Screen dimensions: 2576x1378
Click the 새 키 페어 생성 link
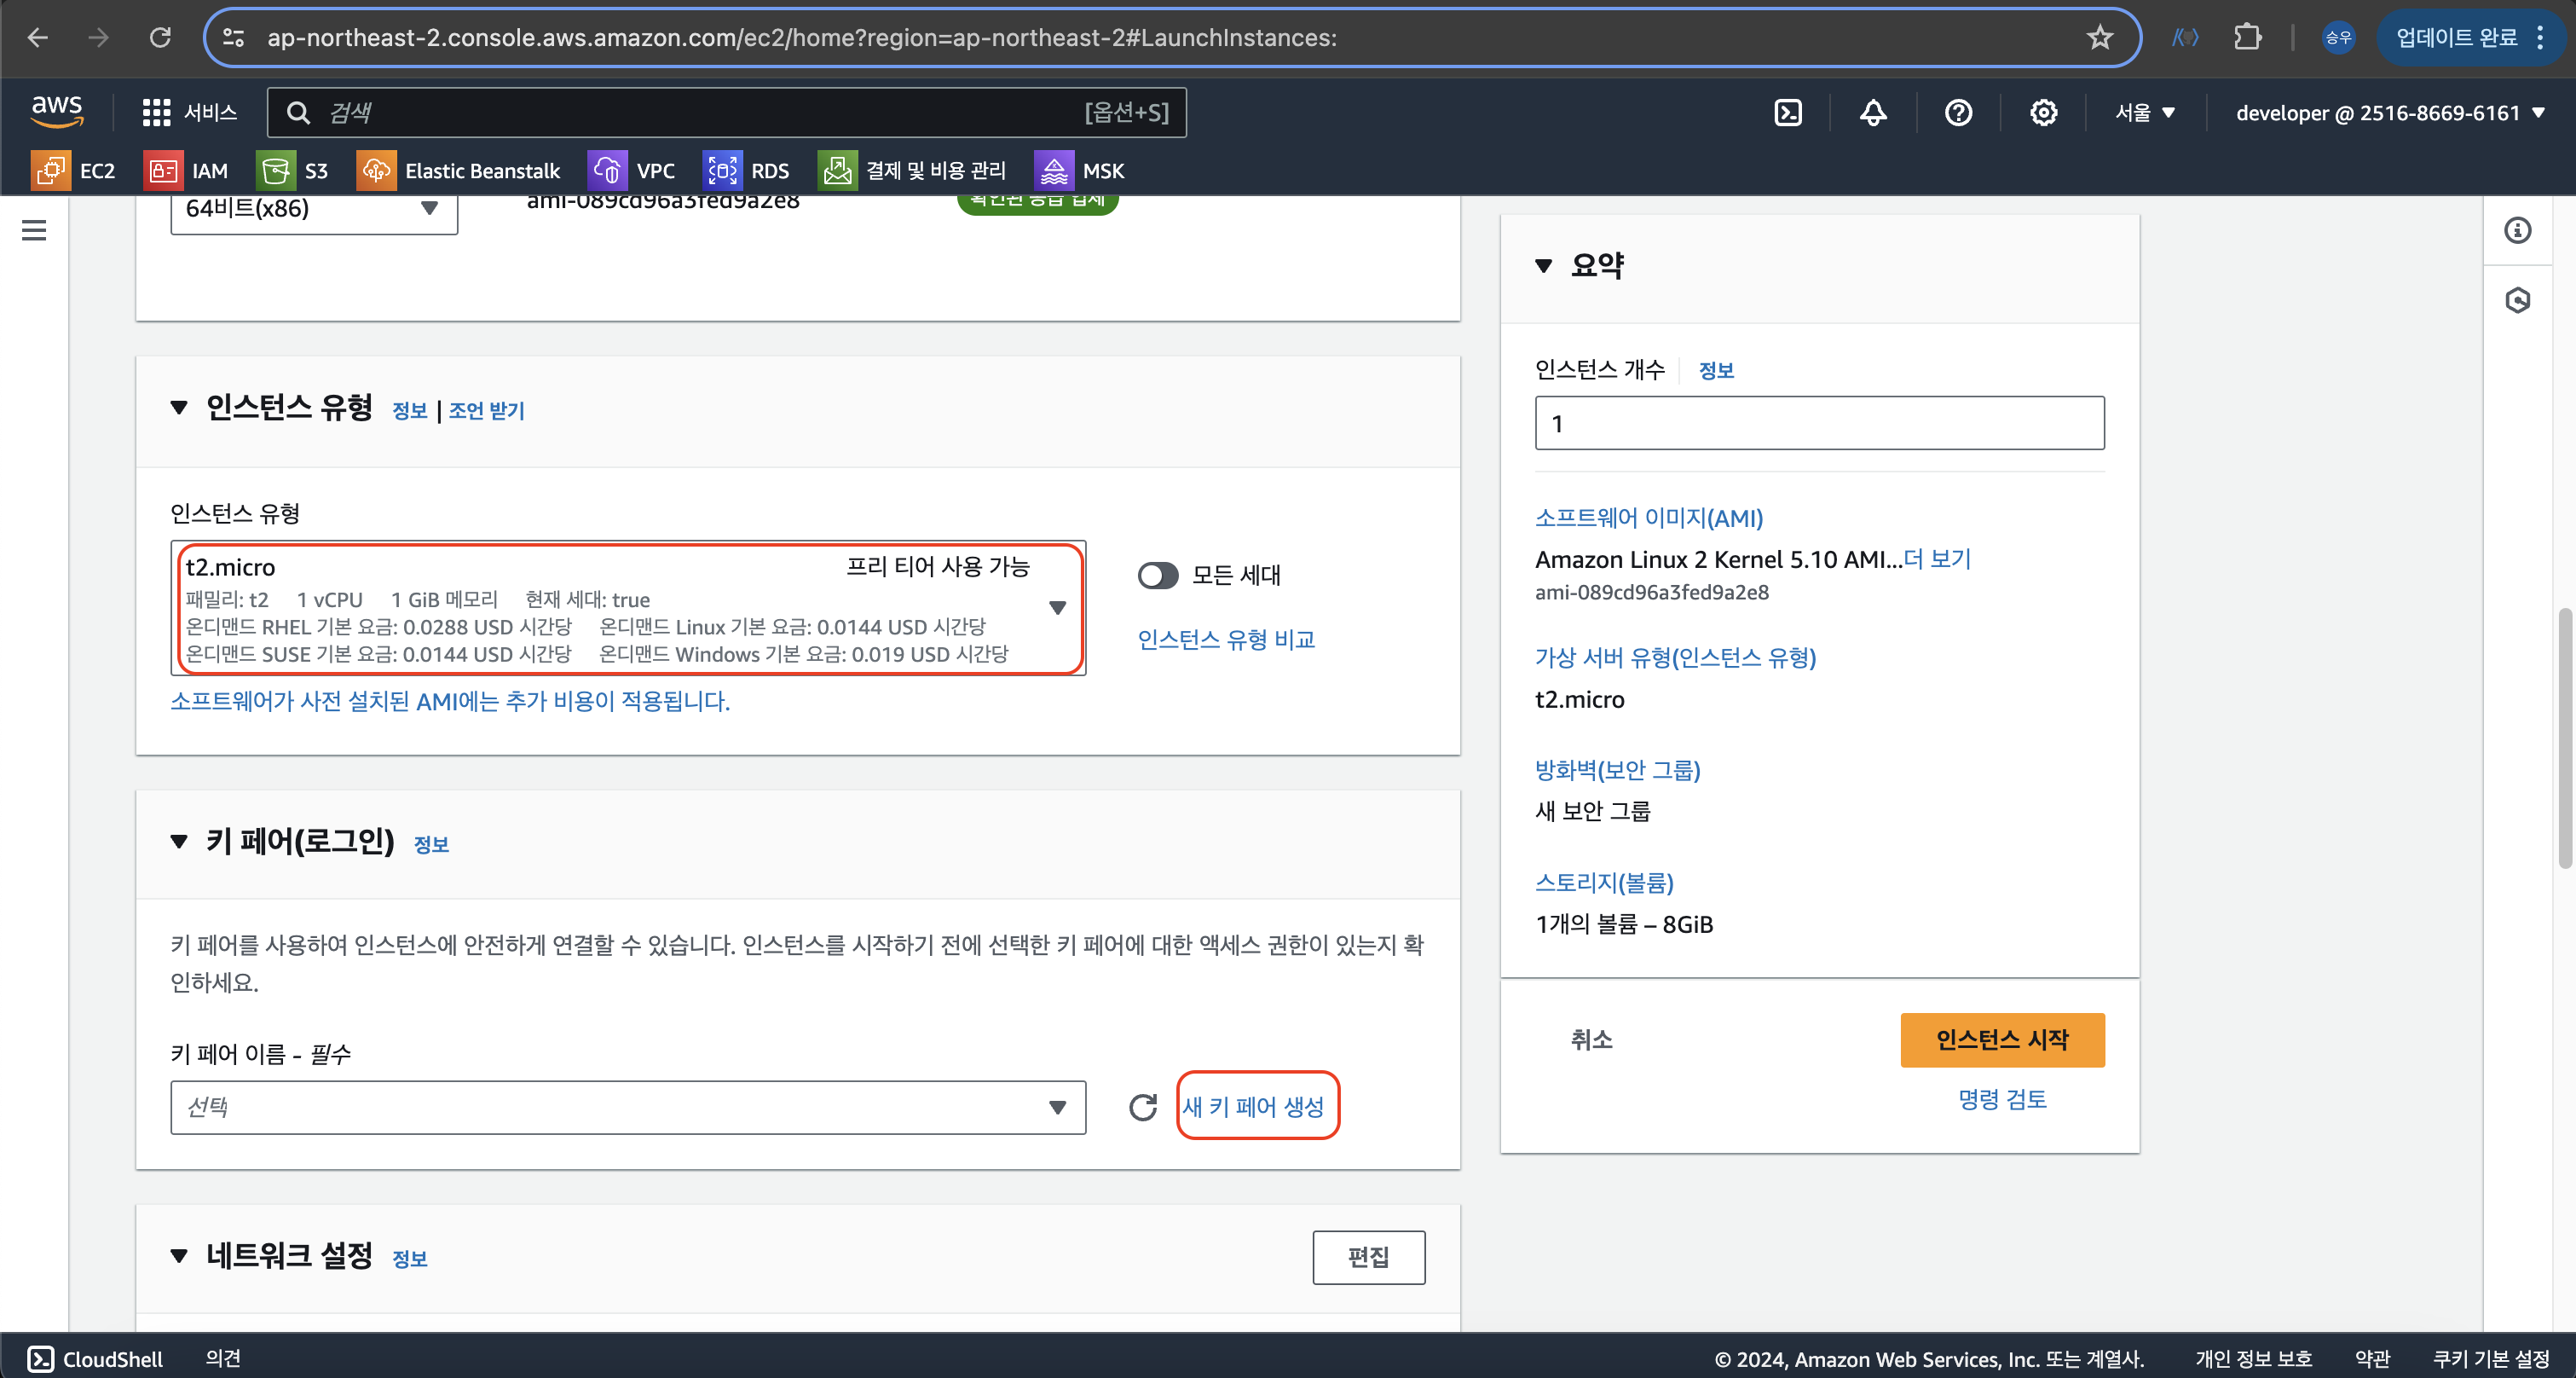coord(1253,1107)
